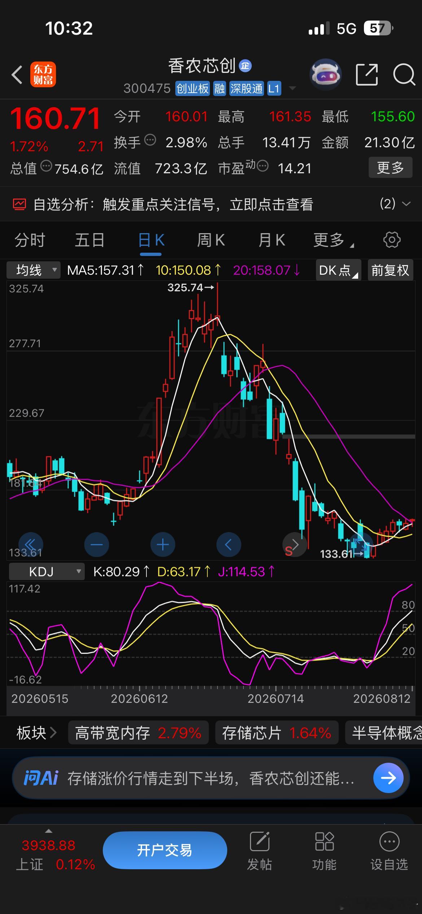Open the 东方财富 logo icon

click(x=43, y=75)
